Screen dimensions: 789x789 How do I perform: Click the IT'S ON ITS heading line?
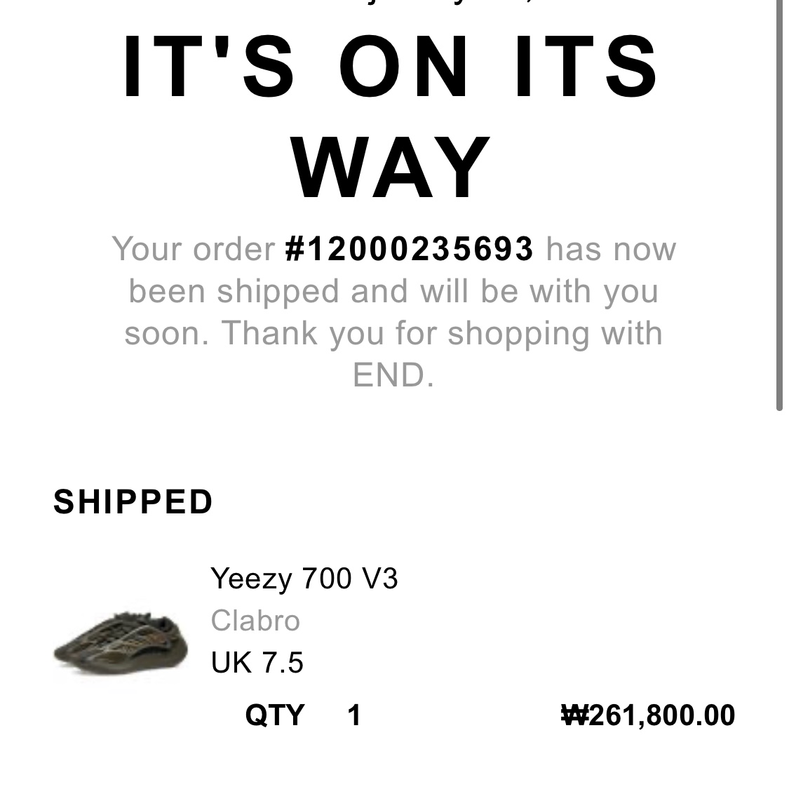391,66
